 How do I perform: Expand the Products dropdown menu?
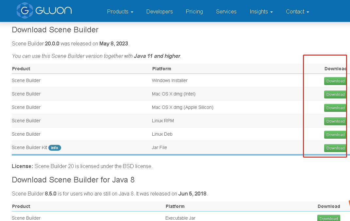(x=120, y=11)
